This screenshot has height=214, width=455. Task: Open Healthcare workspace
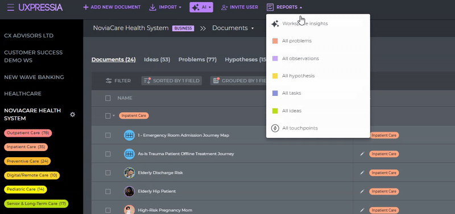coord(23,94)
